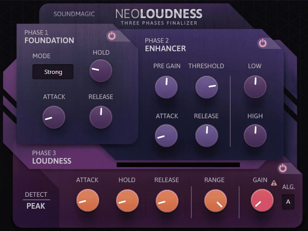308x231 pixels.
Task: Click the red Loudness Gain knob
Action: [262, 201]
